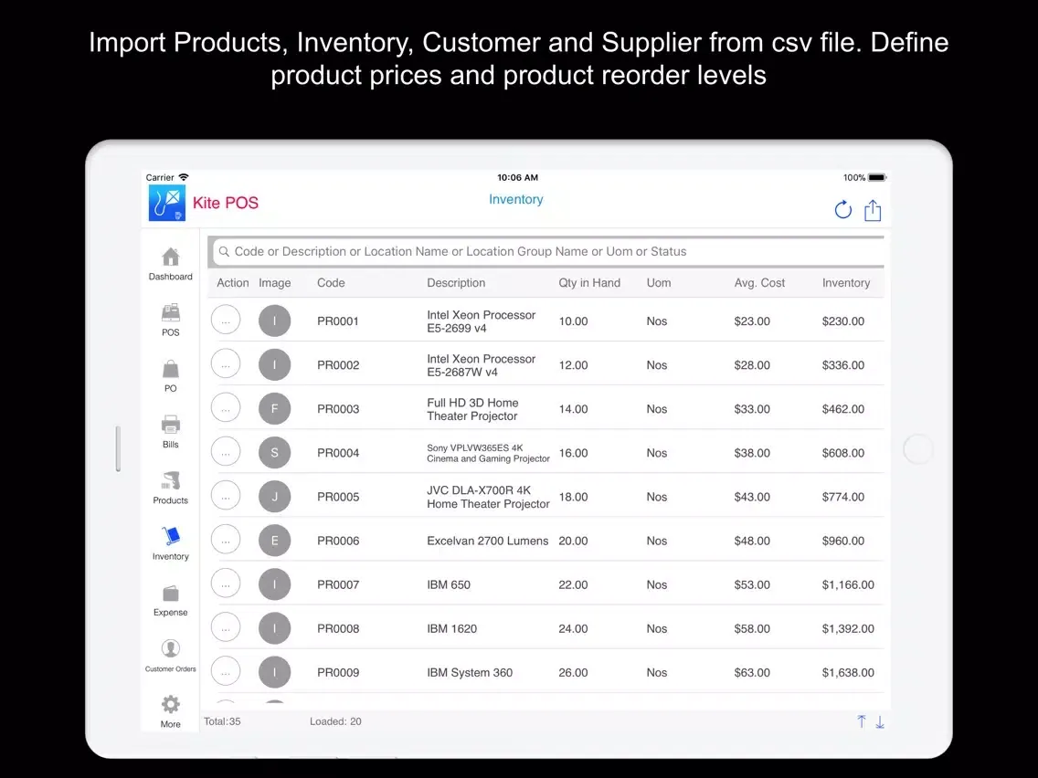Image resolution: width=1038 pixels, height=778 pixels.
Task: Open action menu for PR0007
Action: (x=226, y=583)
